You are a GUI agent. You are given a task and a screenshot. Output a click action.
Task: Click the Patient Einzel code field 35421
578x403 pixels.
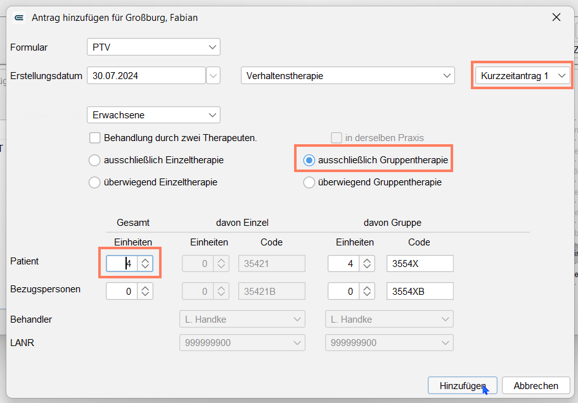click(x=272, y=264)
